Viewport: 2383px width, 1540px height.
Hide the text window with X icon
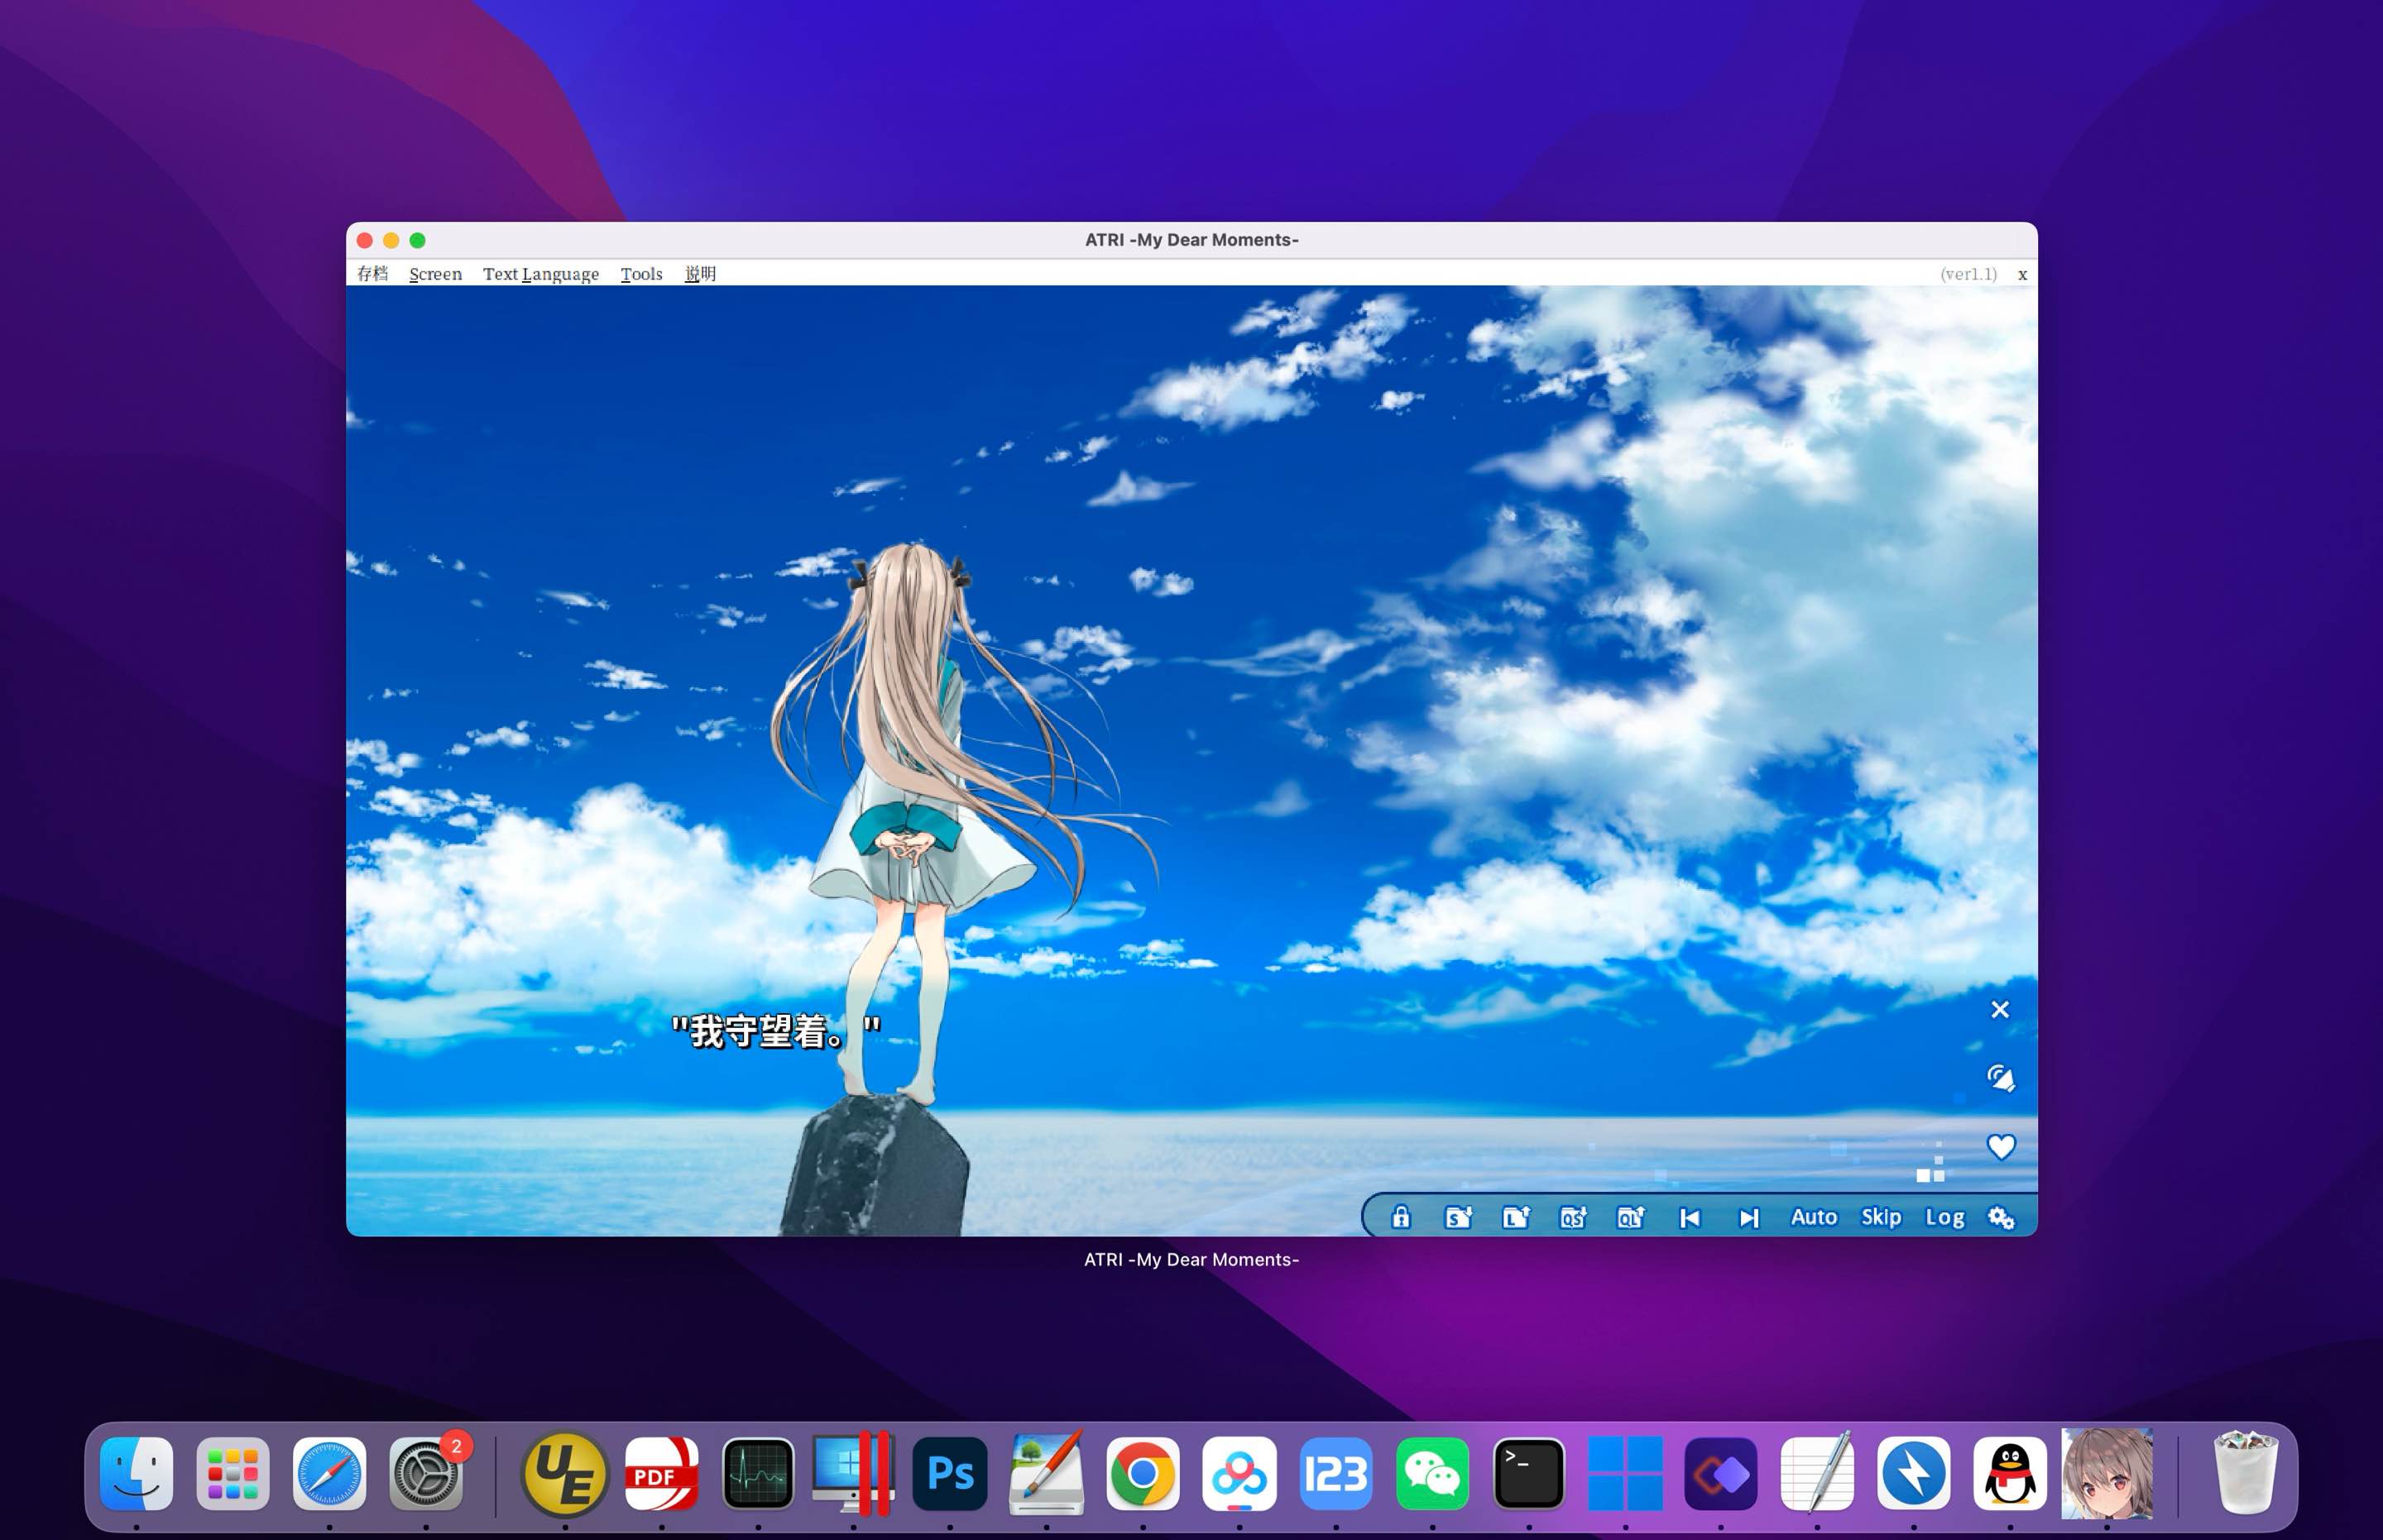[x=2000, y=1010]
